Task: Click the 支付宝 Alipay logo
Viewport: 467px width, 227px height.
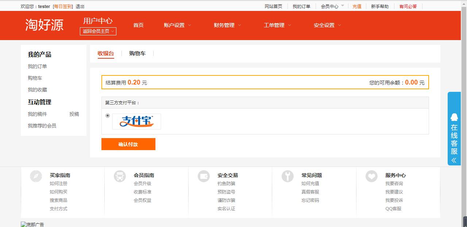Action: pos(136,122)
